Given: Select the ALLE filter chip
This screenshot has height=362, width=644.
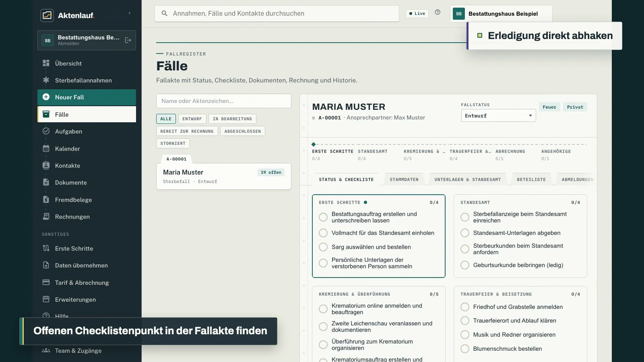Looking at the screenshot, I should point(166,119).
